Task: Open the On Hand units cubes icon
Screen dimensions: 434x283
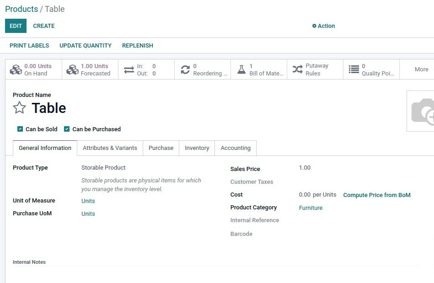Action: click(16, 69)
